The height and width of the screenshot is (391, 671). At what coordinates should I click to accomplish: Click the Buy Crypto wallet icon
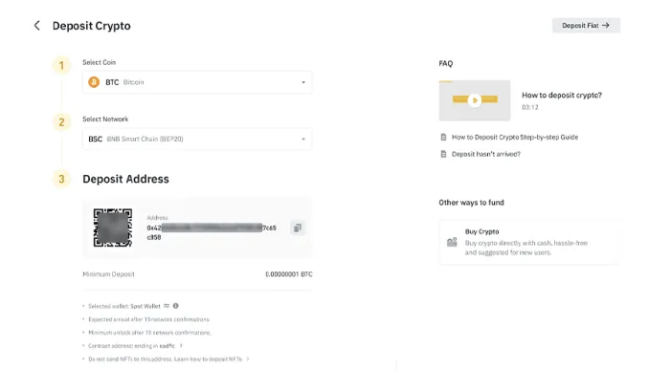[452, 242]
